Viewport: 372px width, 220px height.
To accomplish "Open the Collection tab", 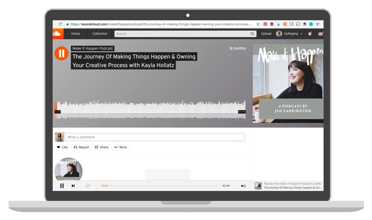I will (x=100, y=34).
